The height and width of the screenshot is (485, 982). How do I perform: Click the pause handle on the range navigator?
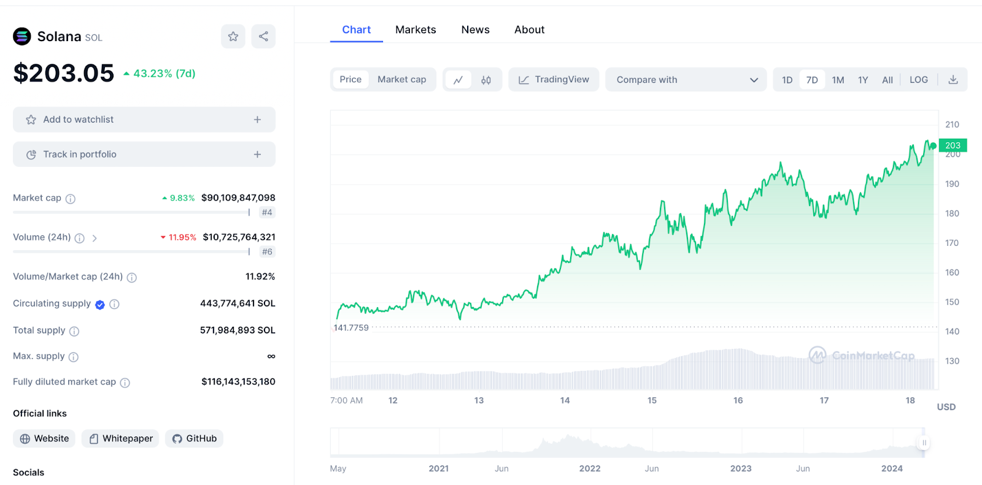(x=924, y=443)
